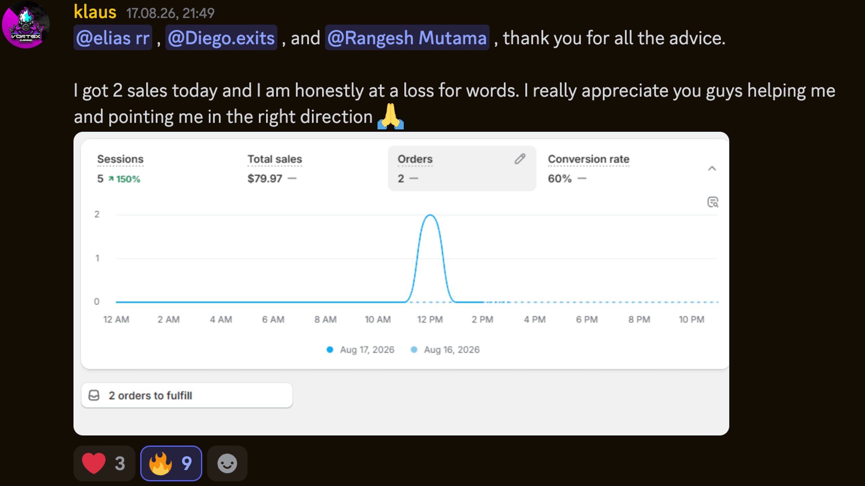
Task: Open the add reaction smiley picker
Action: point(227,463)
